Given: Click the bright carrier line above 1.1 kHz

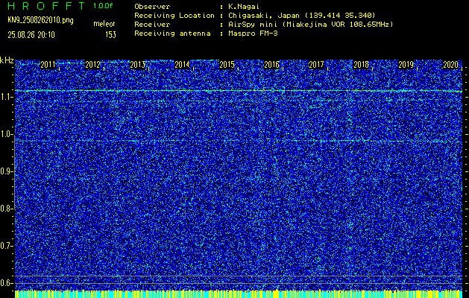Looking at the screenshot, I should (x=239, y=91).
